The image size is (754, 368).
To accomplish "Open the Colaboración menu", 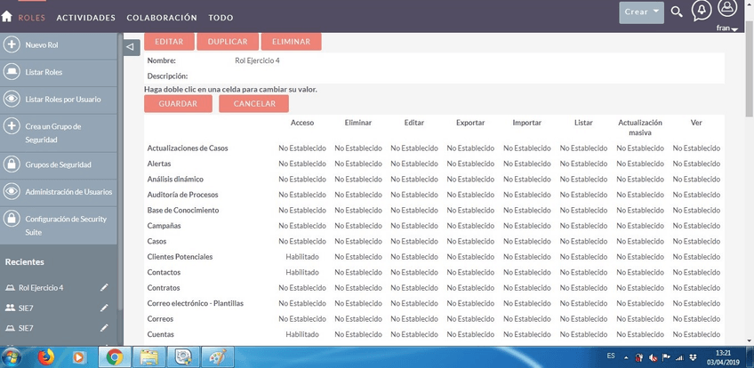I will (x=162, y=18).
